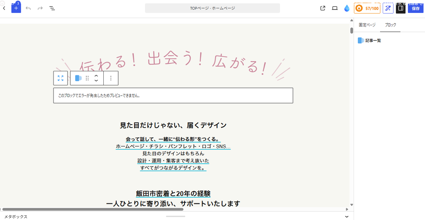Open page preview in new tab
The width and height of the screenshot is (425, 220).
(322, 8)
